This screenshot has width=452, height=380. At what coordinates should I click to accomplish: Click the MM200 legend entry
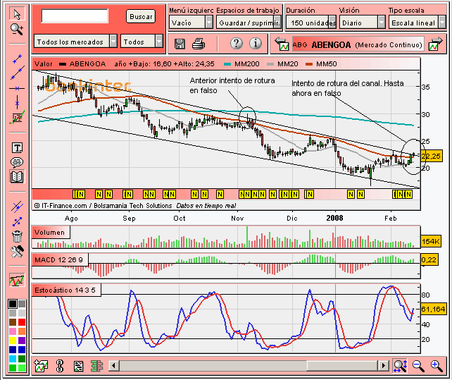pyautogui.click(x=241, y=64)
